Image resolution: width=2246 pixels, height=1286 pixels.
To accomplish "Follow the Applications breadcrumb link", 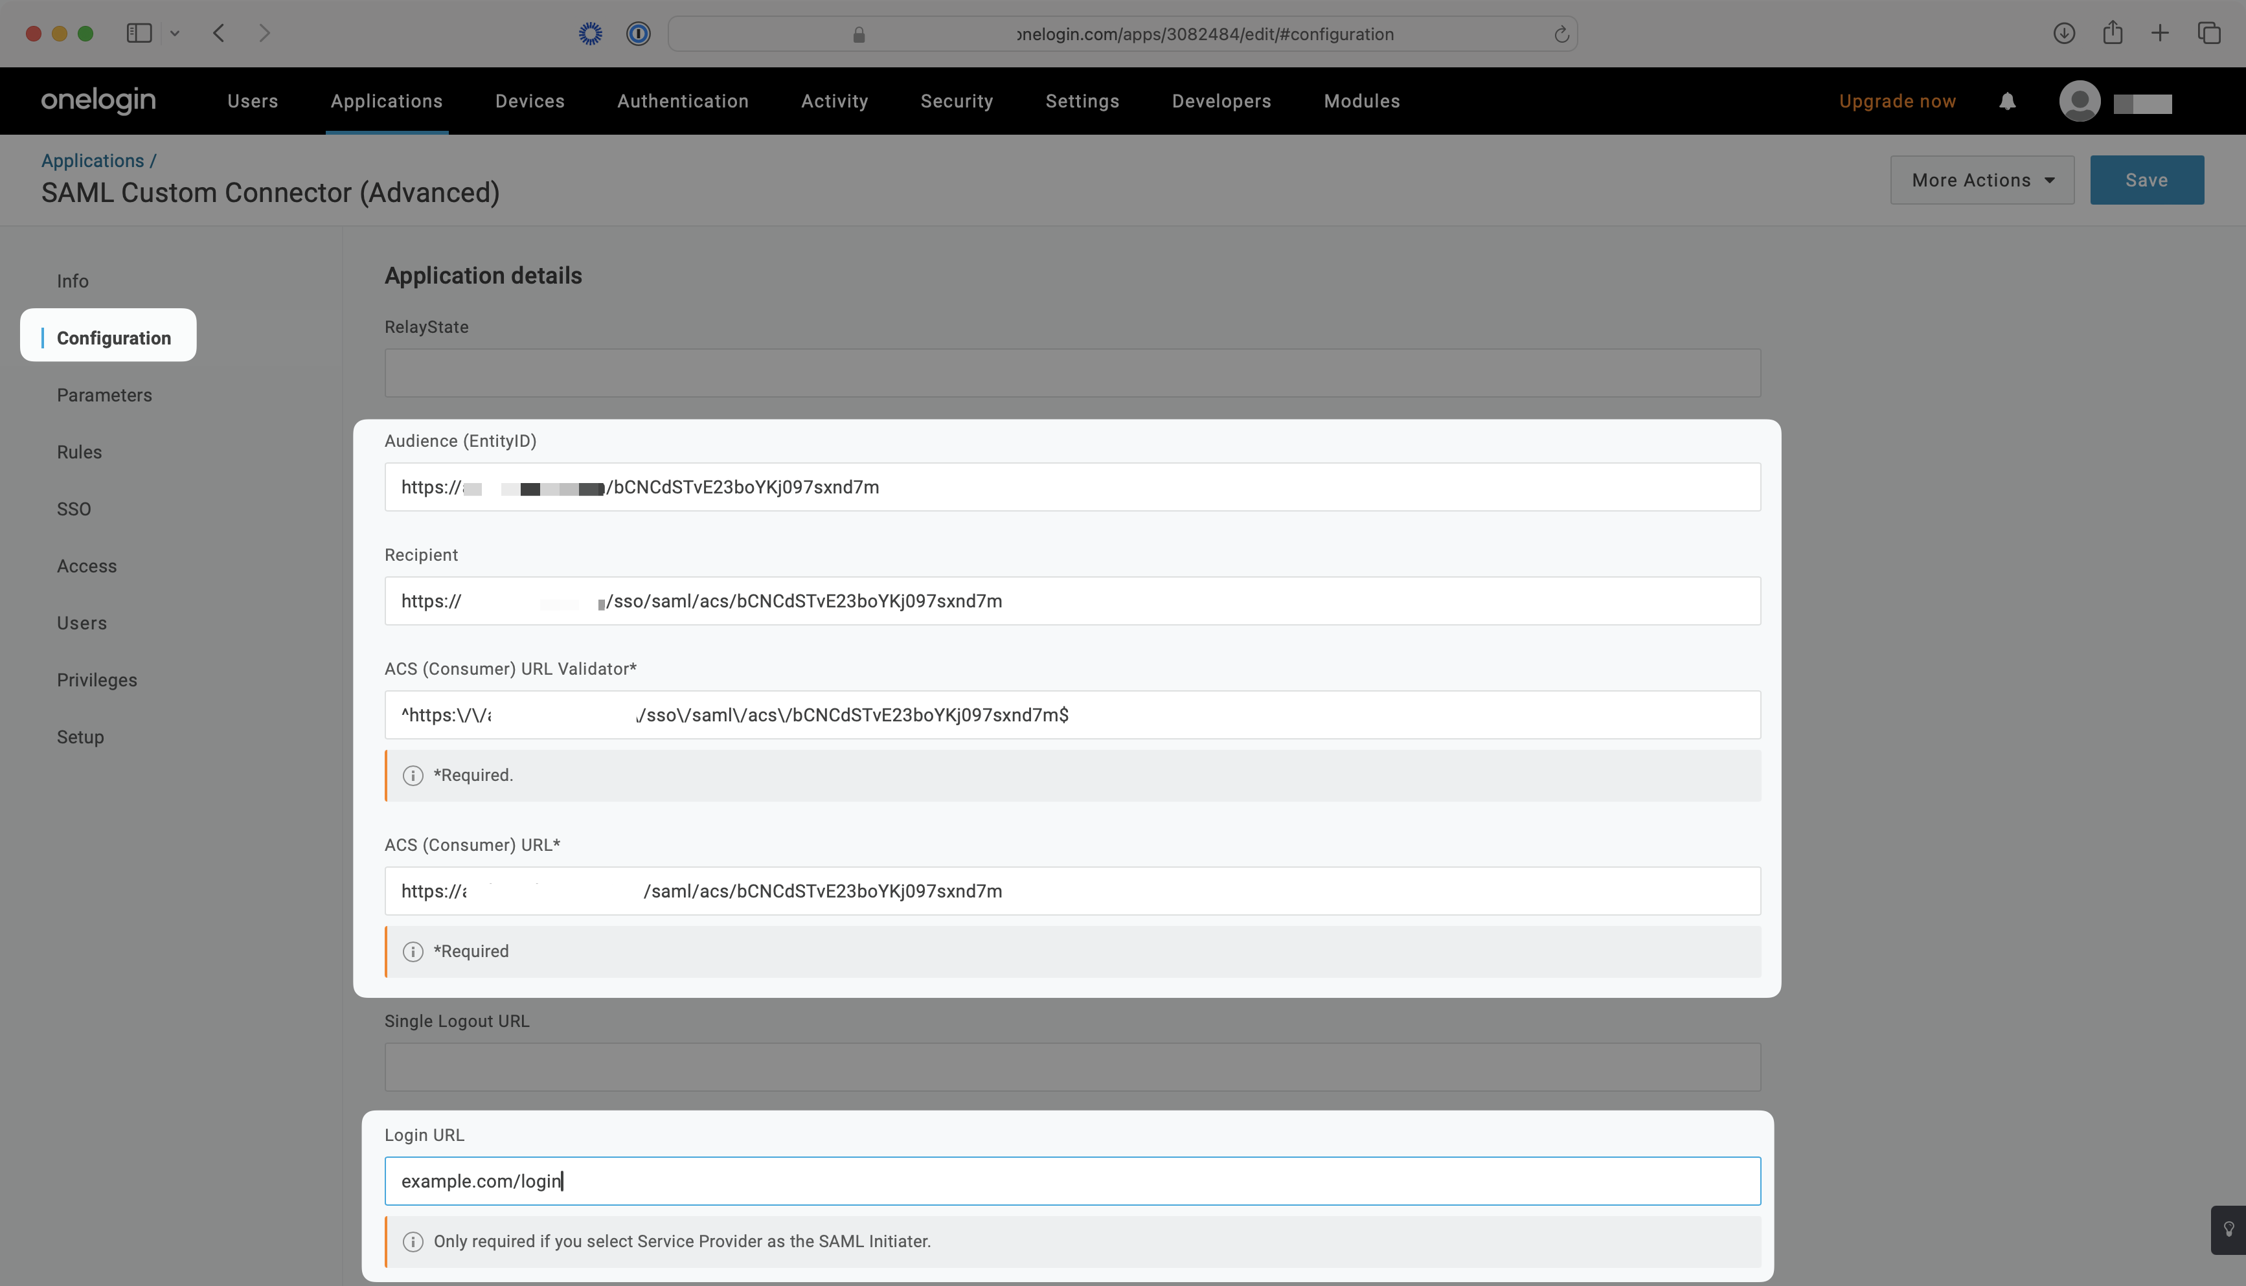I will pyautogui.click(x=93, y=160).
